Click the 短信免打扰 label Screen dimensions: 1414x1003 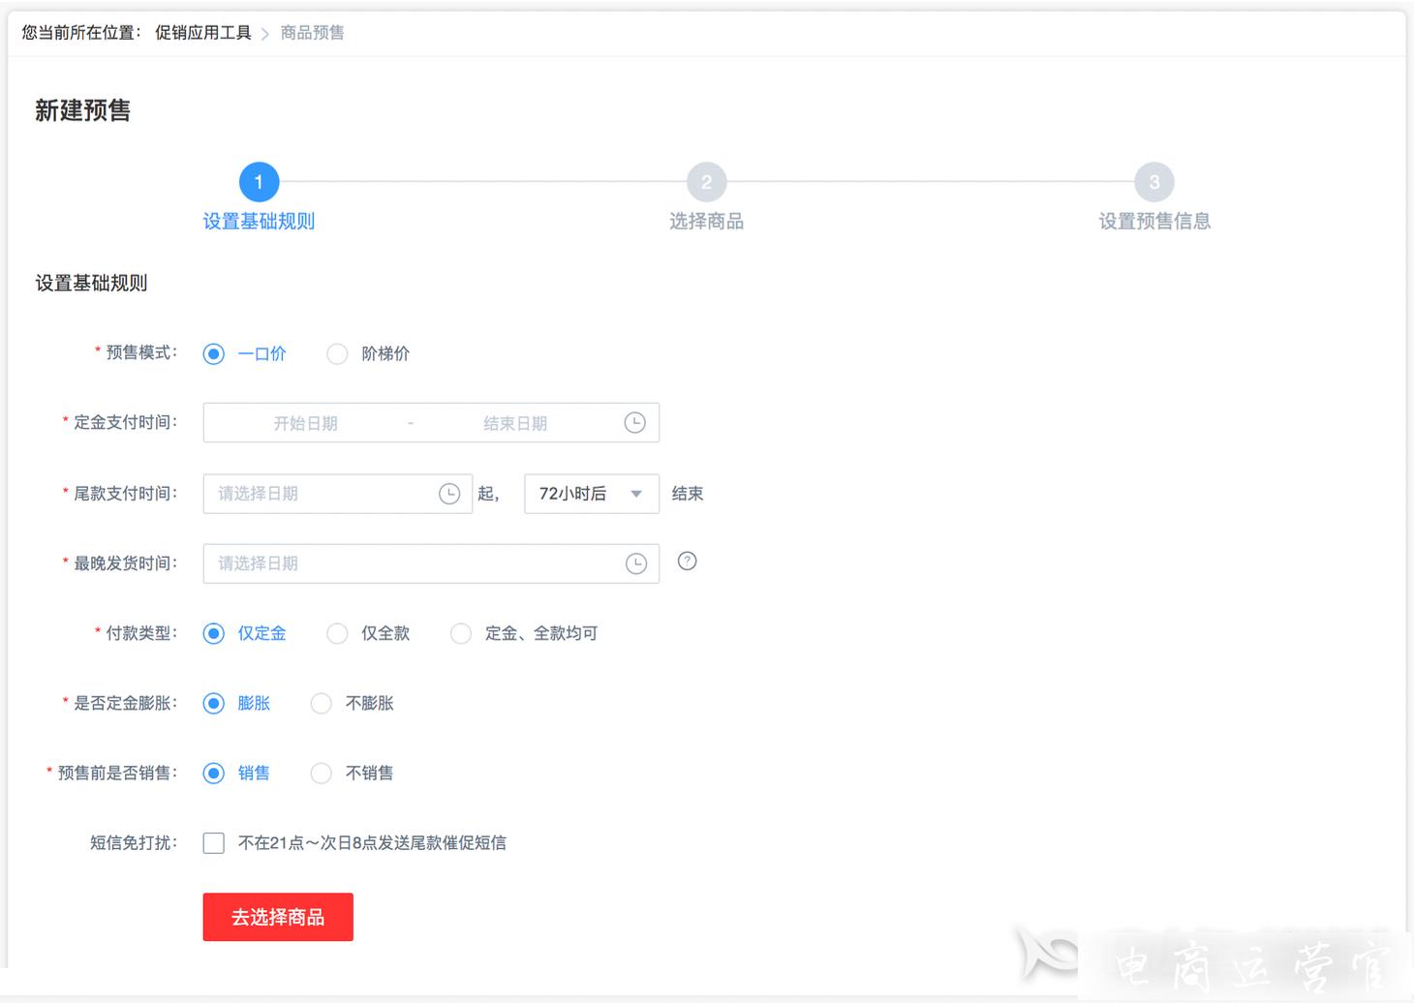point(134,843)
